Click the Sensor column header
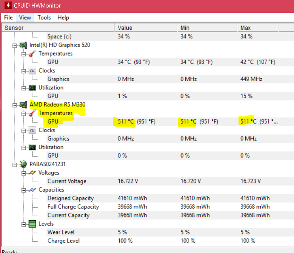 [58, 28]
